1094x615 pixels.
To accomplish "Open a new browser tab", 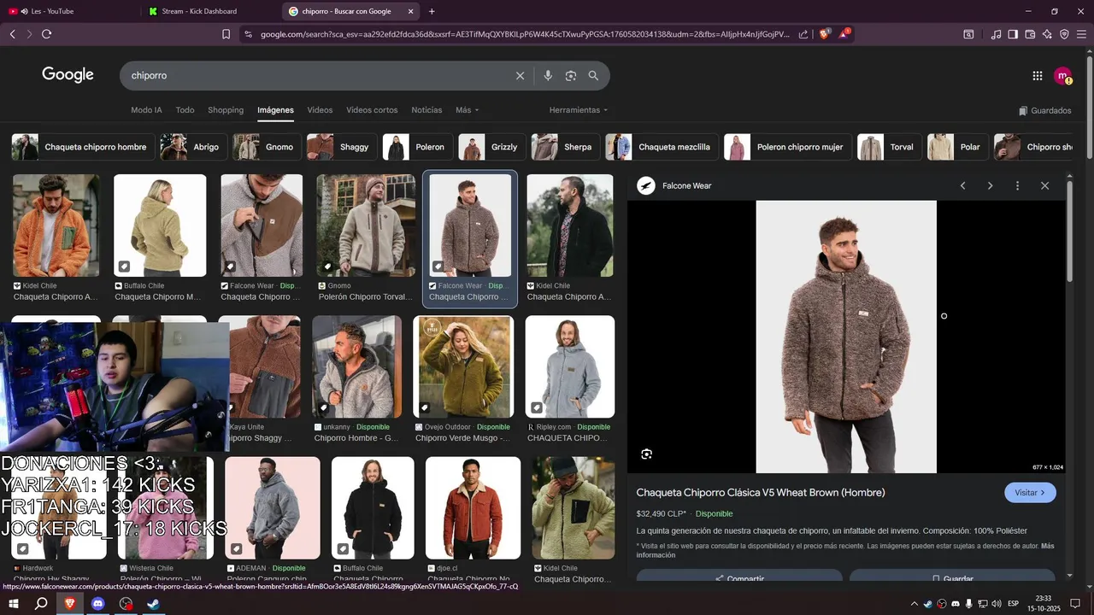I will (x=432, y=11).
